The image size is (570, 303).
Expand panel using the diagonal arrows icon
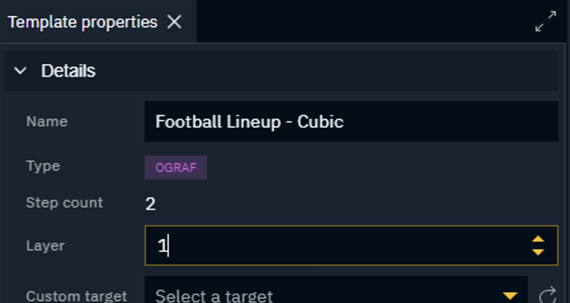[546, 22]
